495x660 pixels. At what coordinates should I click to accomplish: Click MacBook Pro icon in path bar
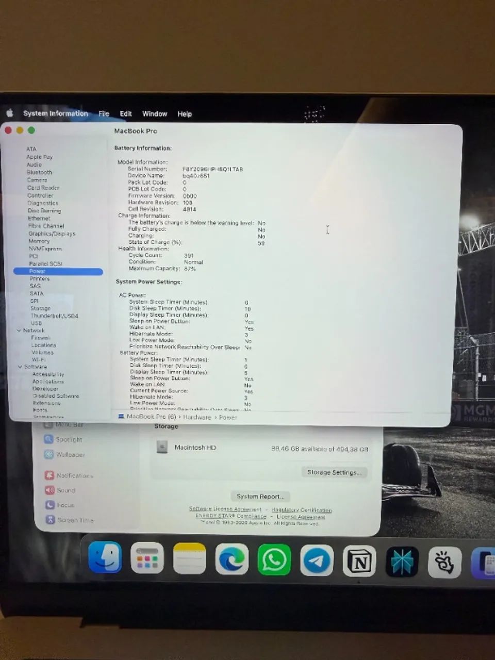click(x=121, y=416)
